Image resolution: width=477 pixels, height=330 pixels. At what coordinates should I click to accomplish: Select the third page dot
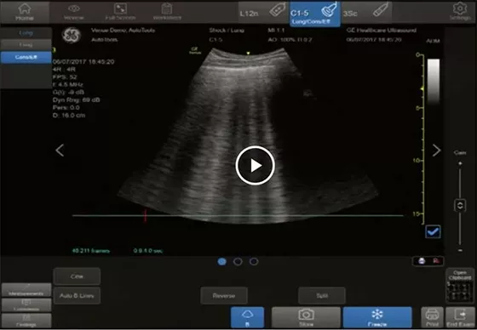tap(254, 261)
